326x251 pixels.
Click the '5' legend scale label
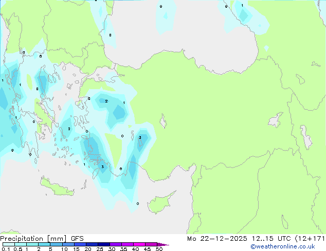[x=50, y=249]
